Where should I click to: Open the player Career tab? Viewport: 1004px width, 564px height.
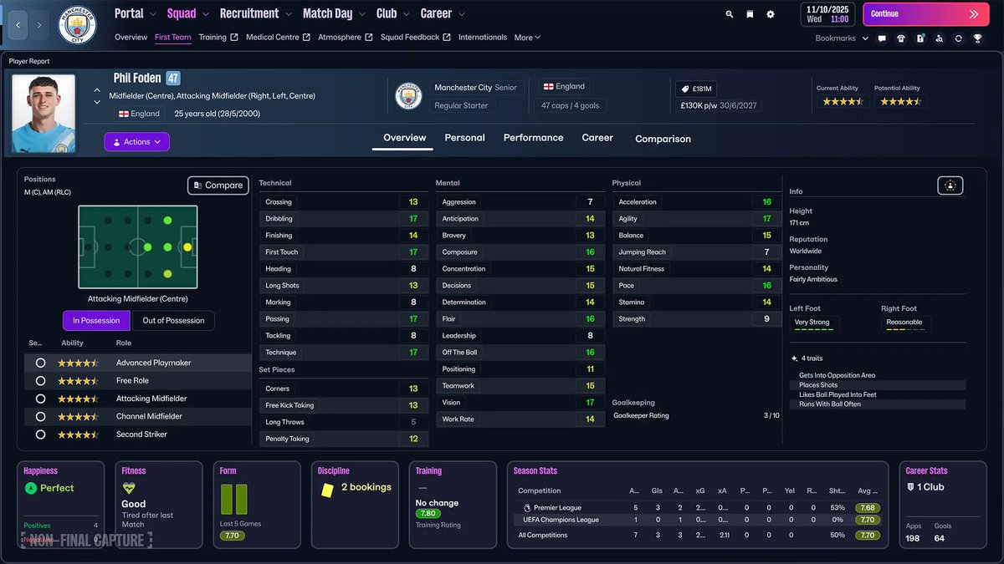click(597, 138)
